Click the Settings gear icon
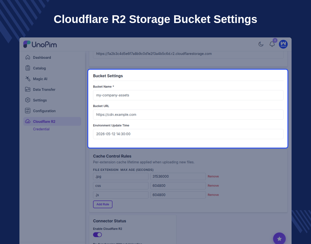 [x=28, y=100]
